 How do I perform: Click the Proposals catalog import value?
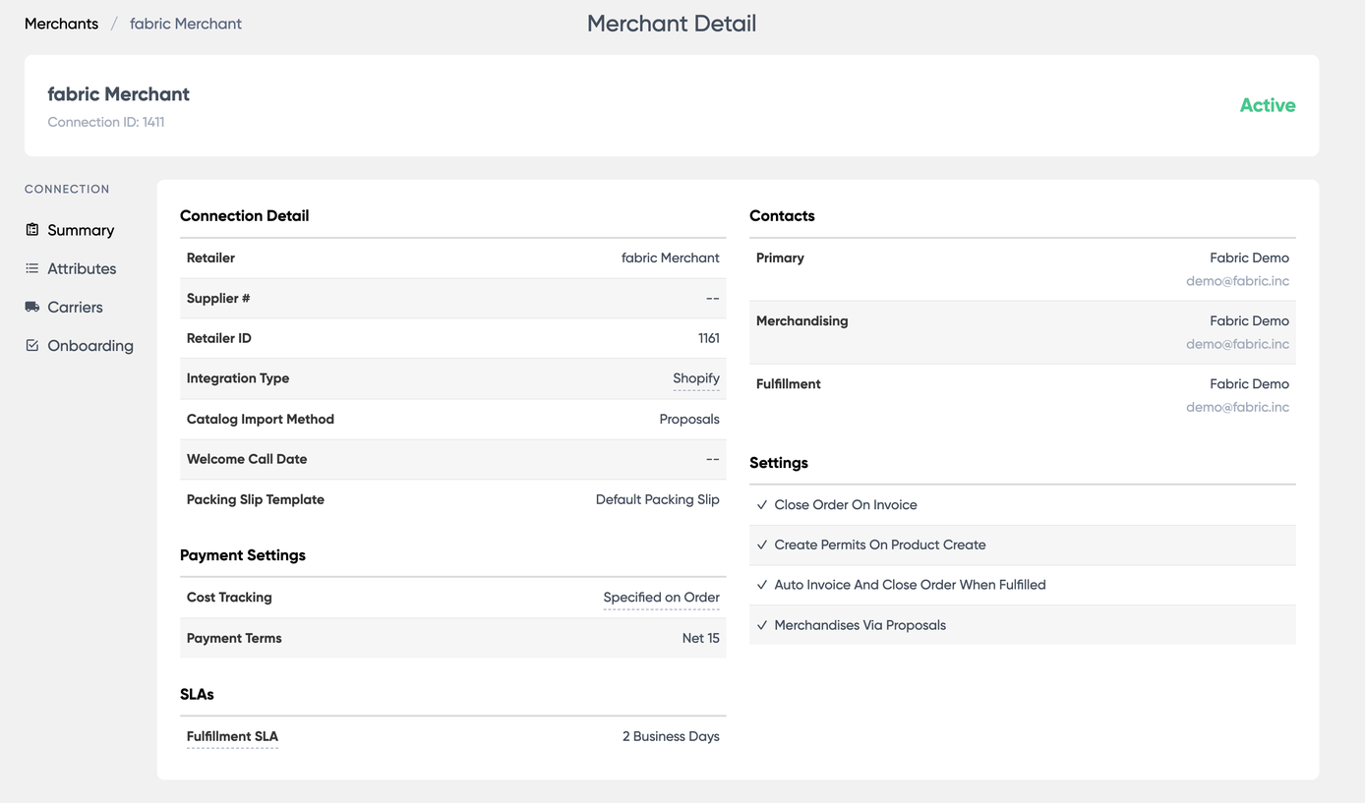(689, 419)
